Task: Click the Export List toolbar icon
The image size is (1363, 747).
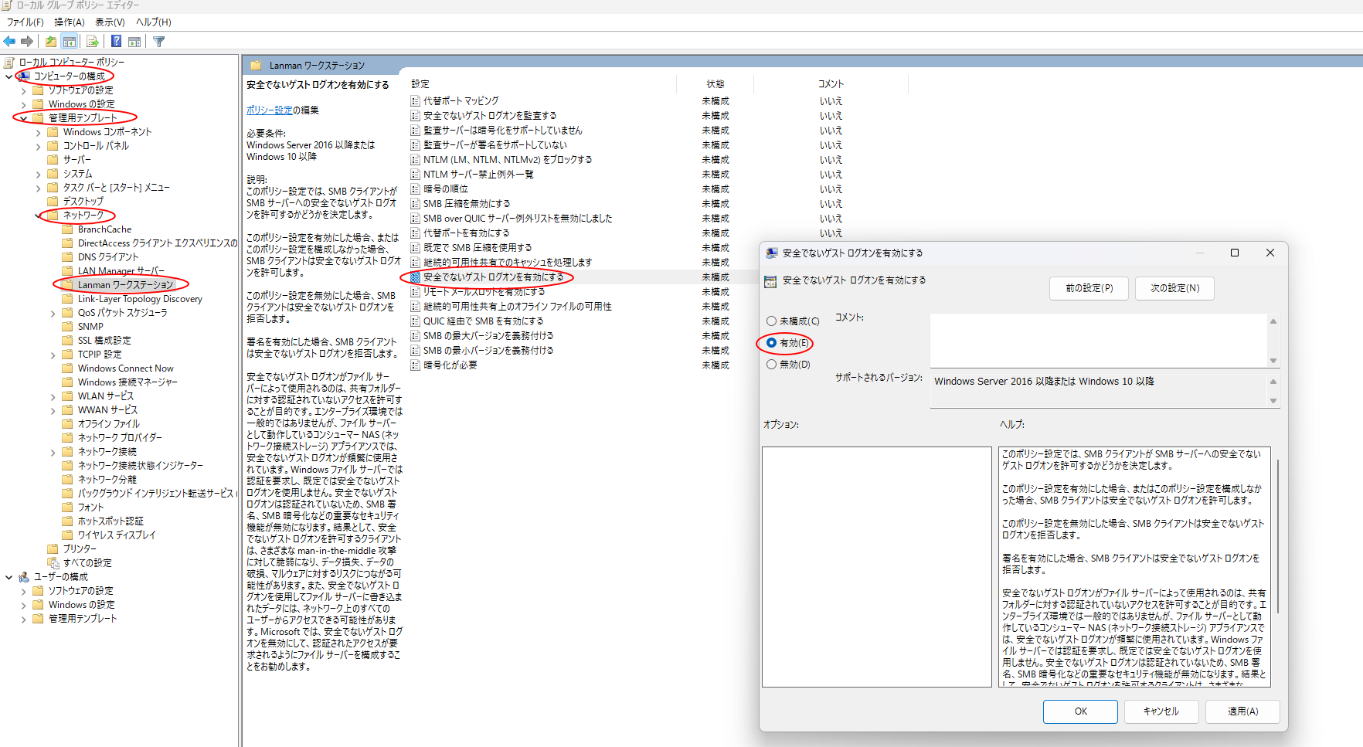Action: [93, 42]
